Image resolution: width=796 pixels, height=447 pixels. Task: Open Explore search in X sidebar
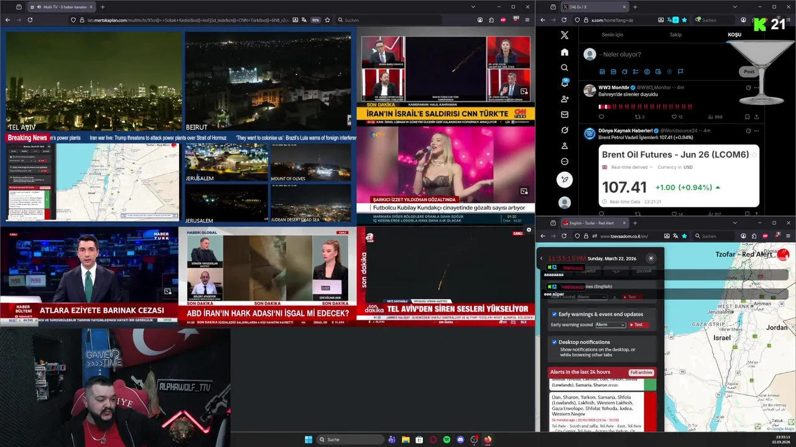565,68
